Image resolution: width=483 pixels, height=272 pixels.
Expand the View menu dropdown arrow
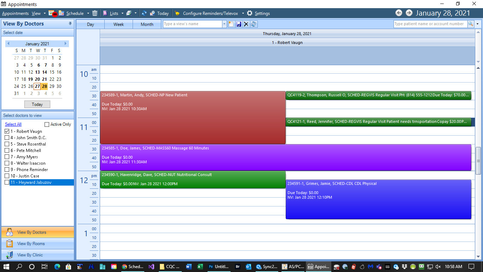click(45, 13)
